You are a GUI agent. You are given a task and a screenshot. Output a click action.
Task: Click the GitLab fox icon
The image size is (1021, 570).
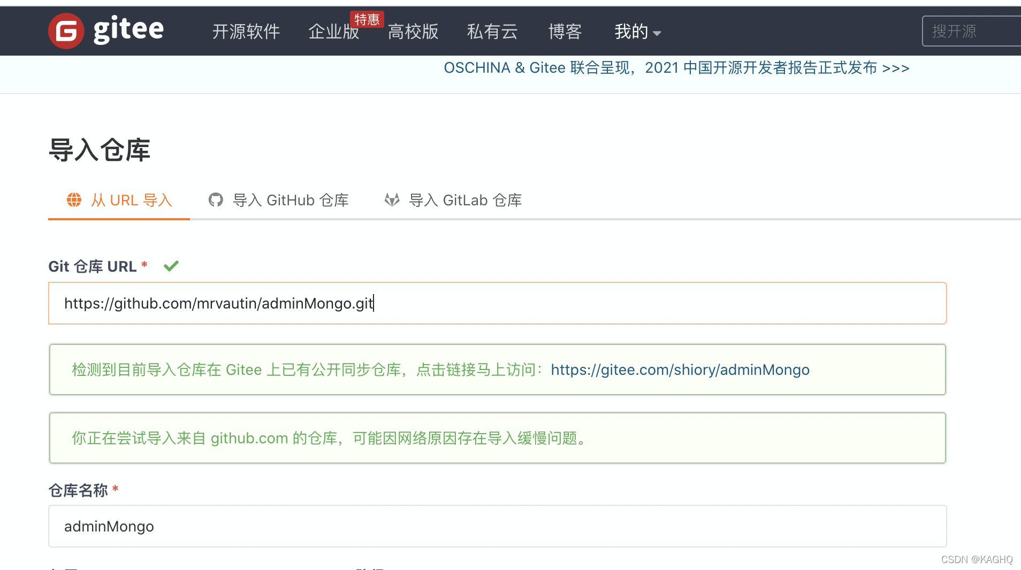[x=392, y=200]
